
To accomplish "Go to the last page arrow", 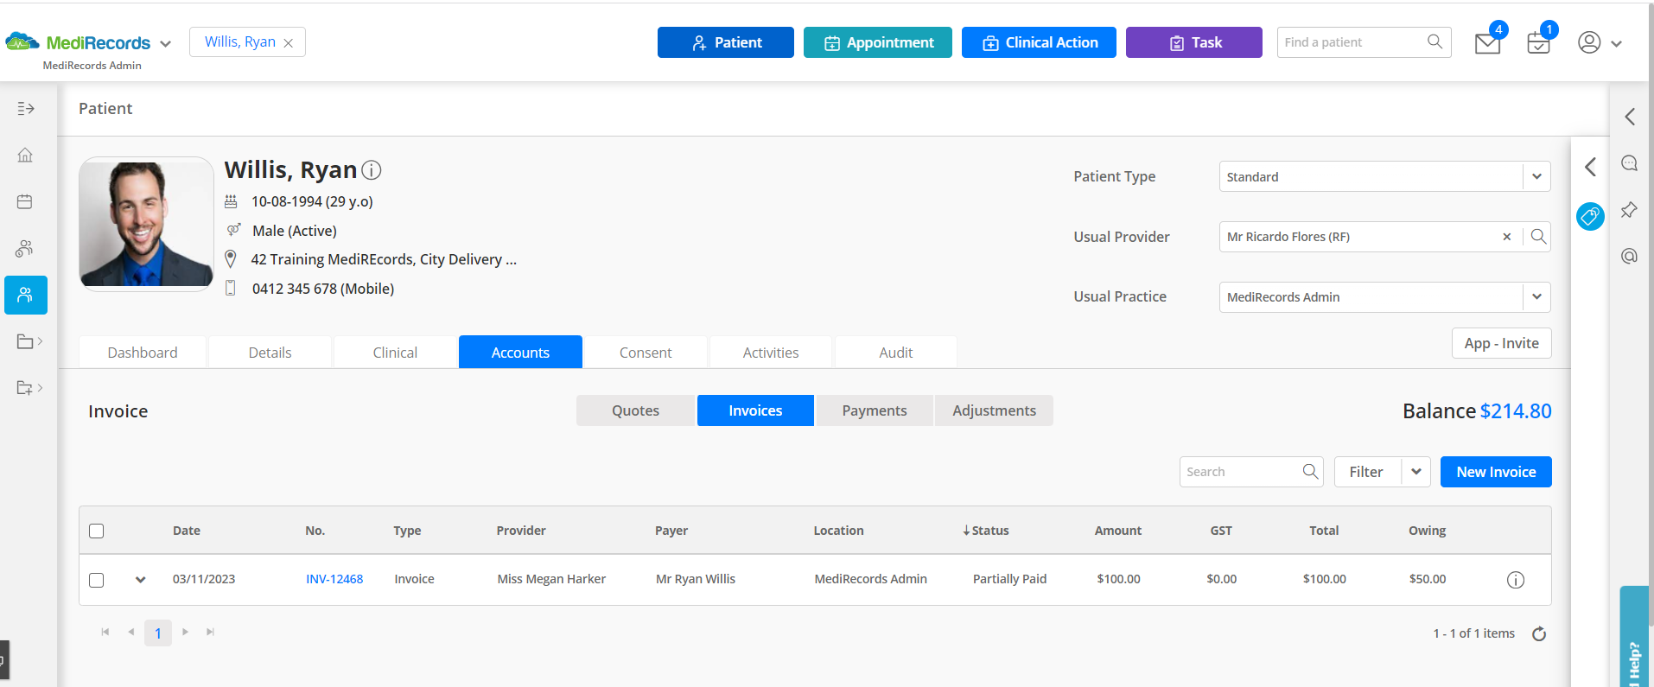I will (210, 633).
